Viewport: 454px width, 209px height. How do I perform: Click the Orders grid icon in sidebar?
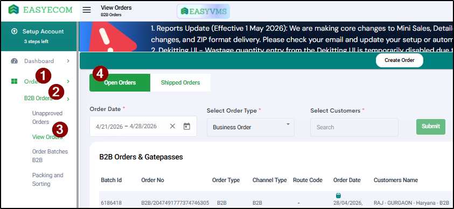click(x=14, y=81)
